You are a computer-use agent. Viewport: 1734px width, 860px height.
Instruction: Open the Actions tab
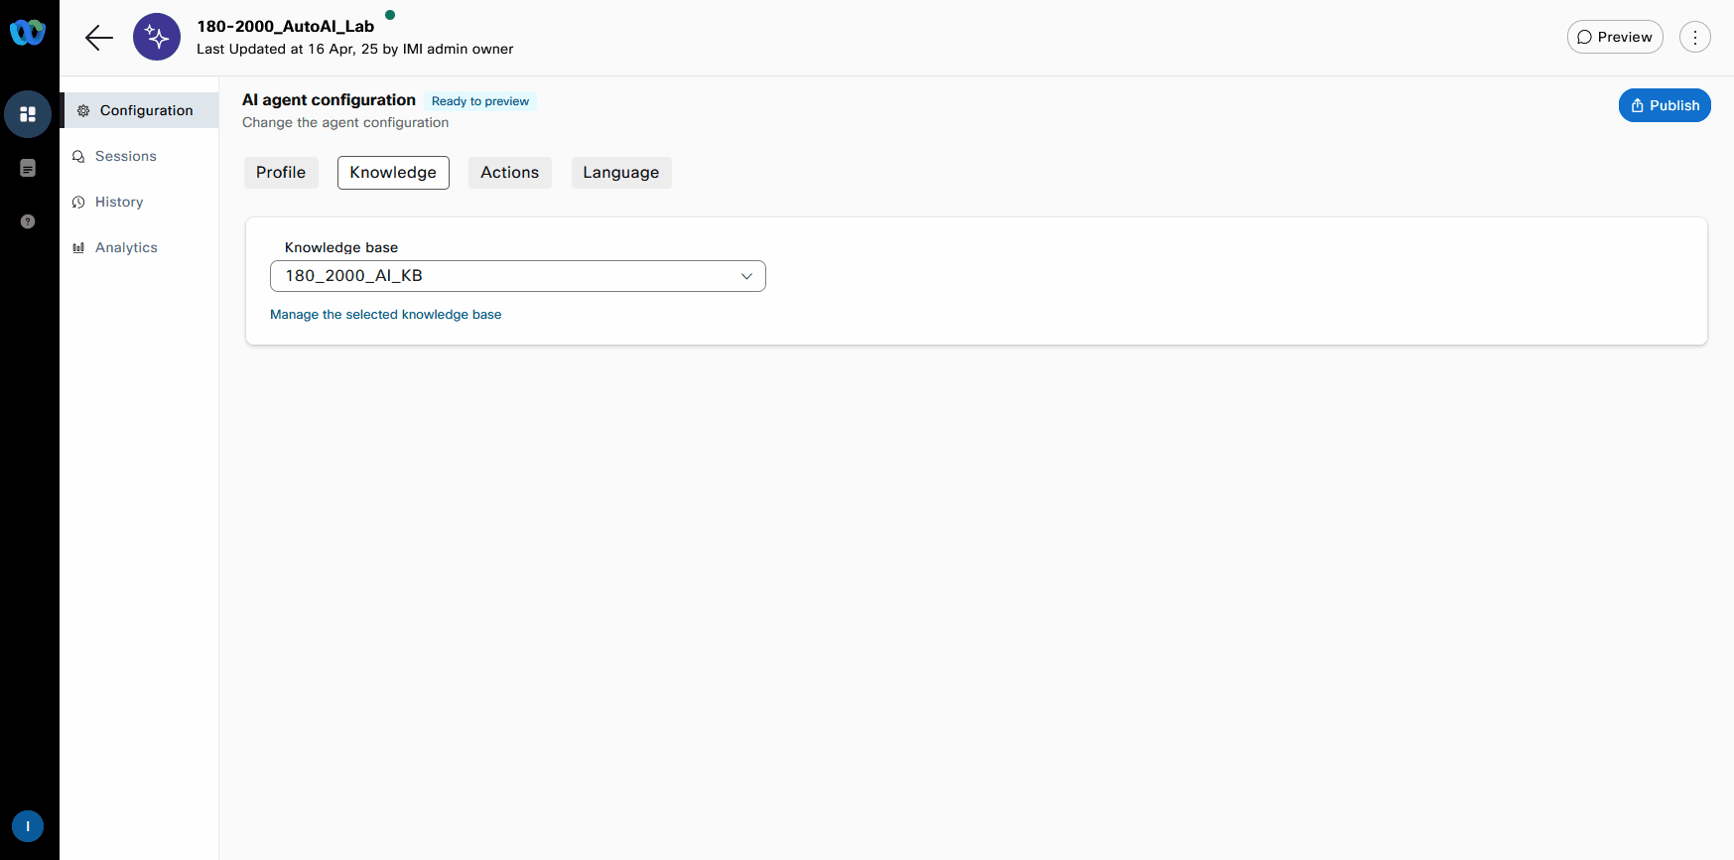coord(509,173)
